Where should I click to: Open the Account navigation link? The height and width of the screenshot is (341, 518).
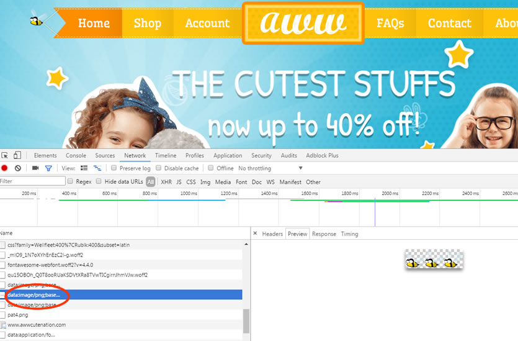click(x=207, y=23)
